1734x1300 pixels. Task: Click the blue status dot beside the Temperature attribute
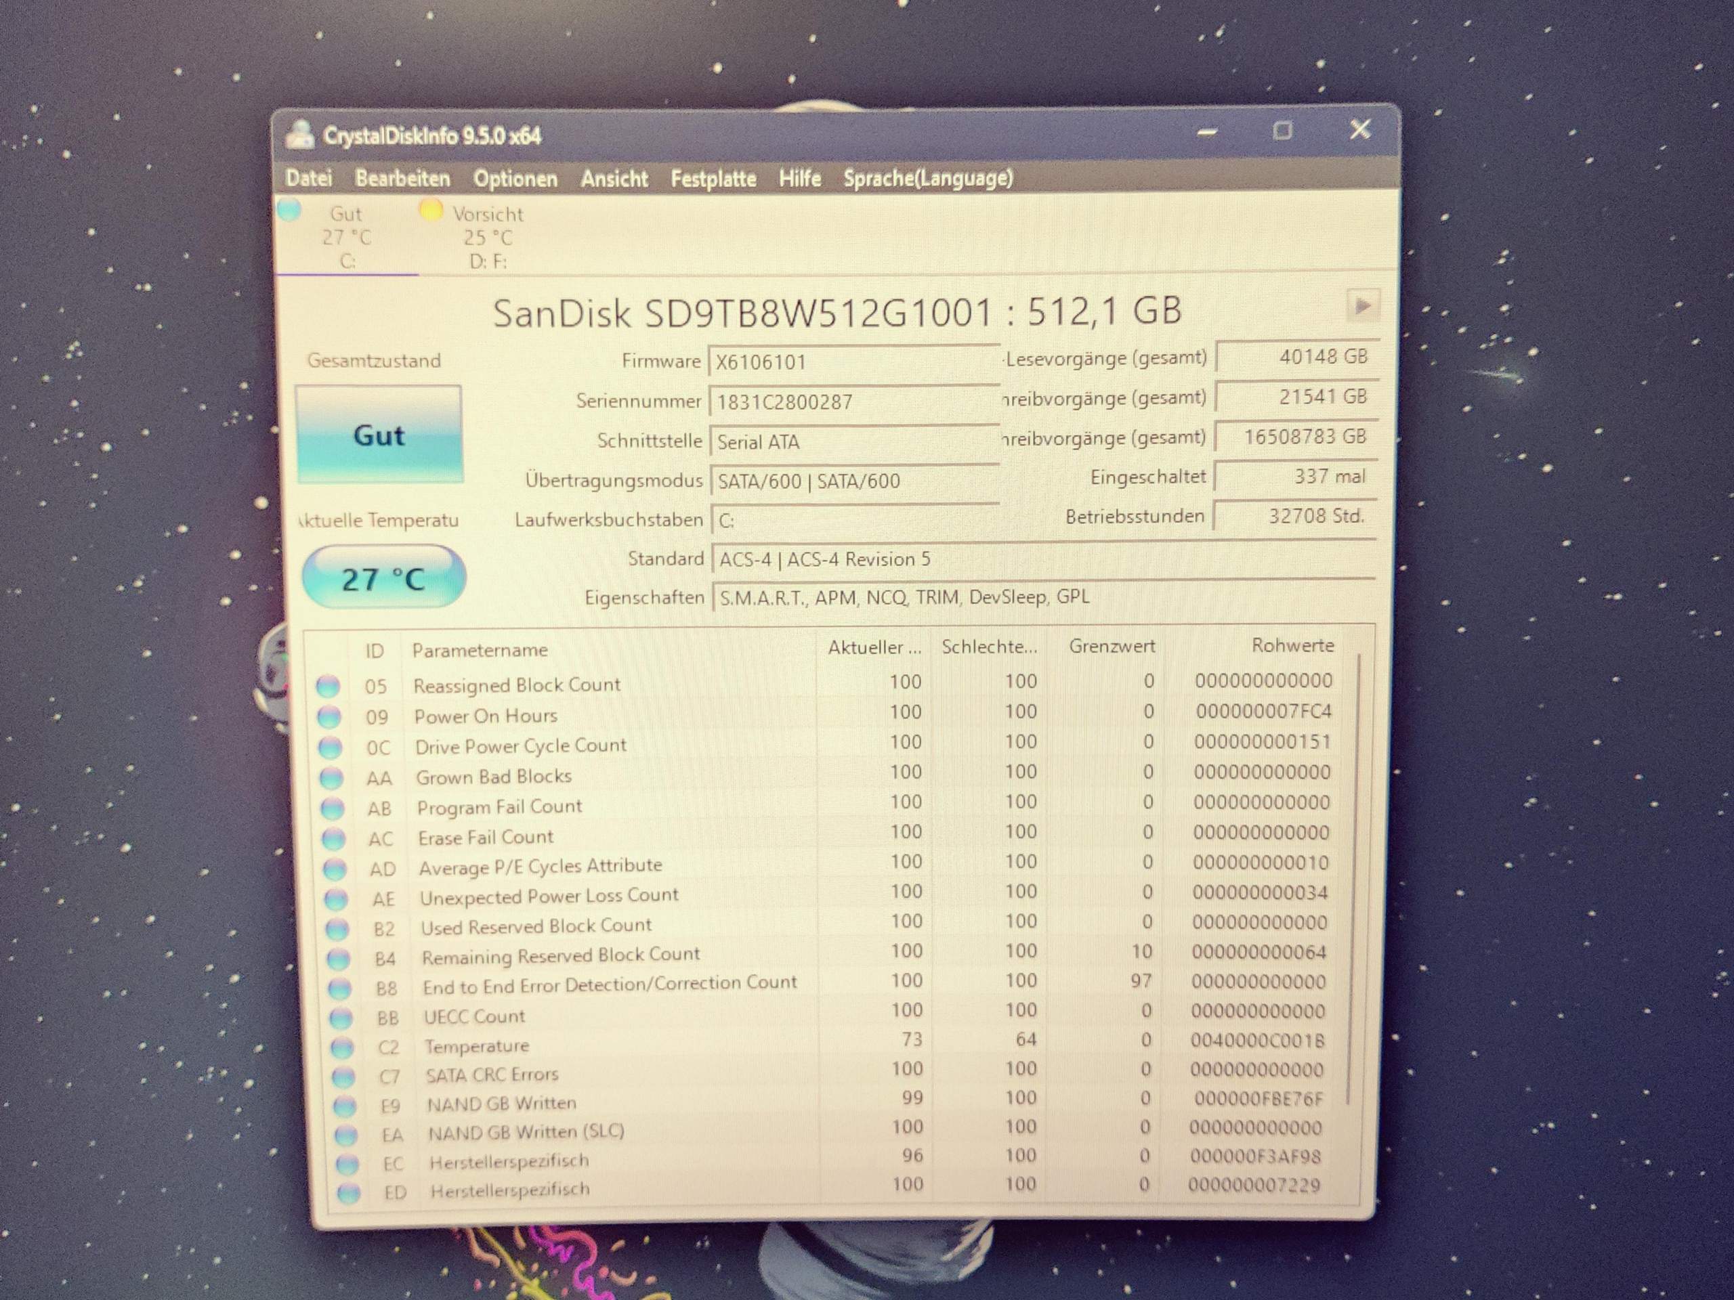tap(342, 1047)
